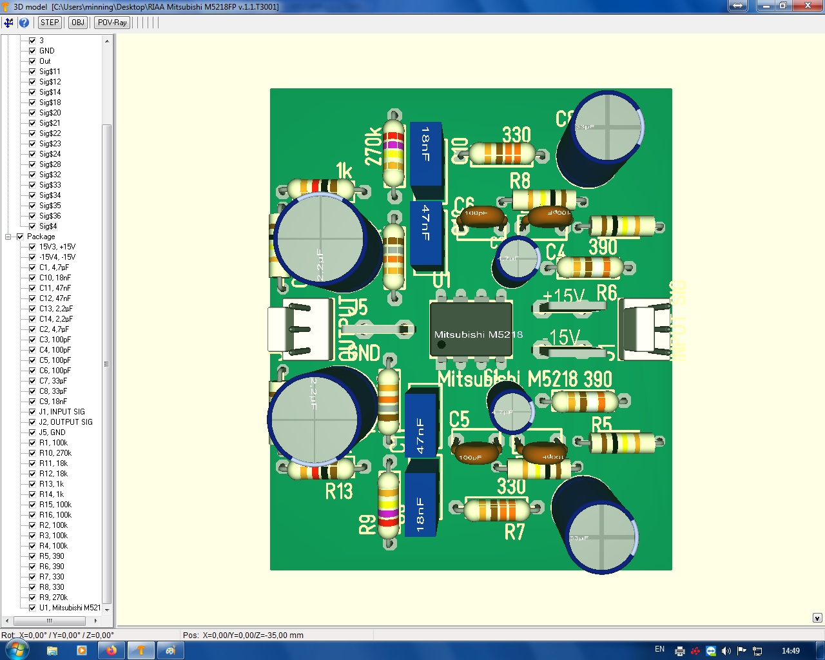Click tree panel scroll up arrow
825x660 pixels.
point(107,41)
